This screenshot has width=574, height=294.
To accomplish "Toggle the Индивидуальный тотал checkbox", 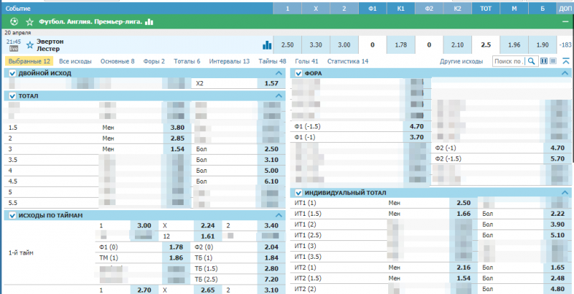I will tap(297, 194).
